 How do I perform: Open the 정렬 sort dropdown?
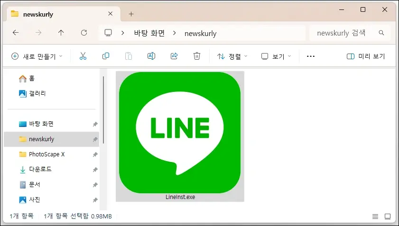[x=232, y=56]
